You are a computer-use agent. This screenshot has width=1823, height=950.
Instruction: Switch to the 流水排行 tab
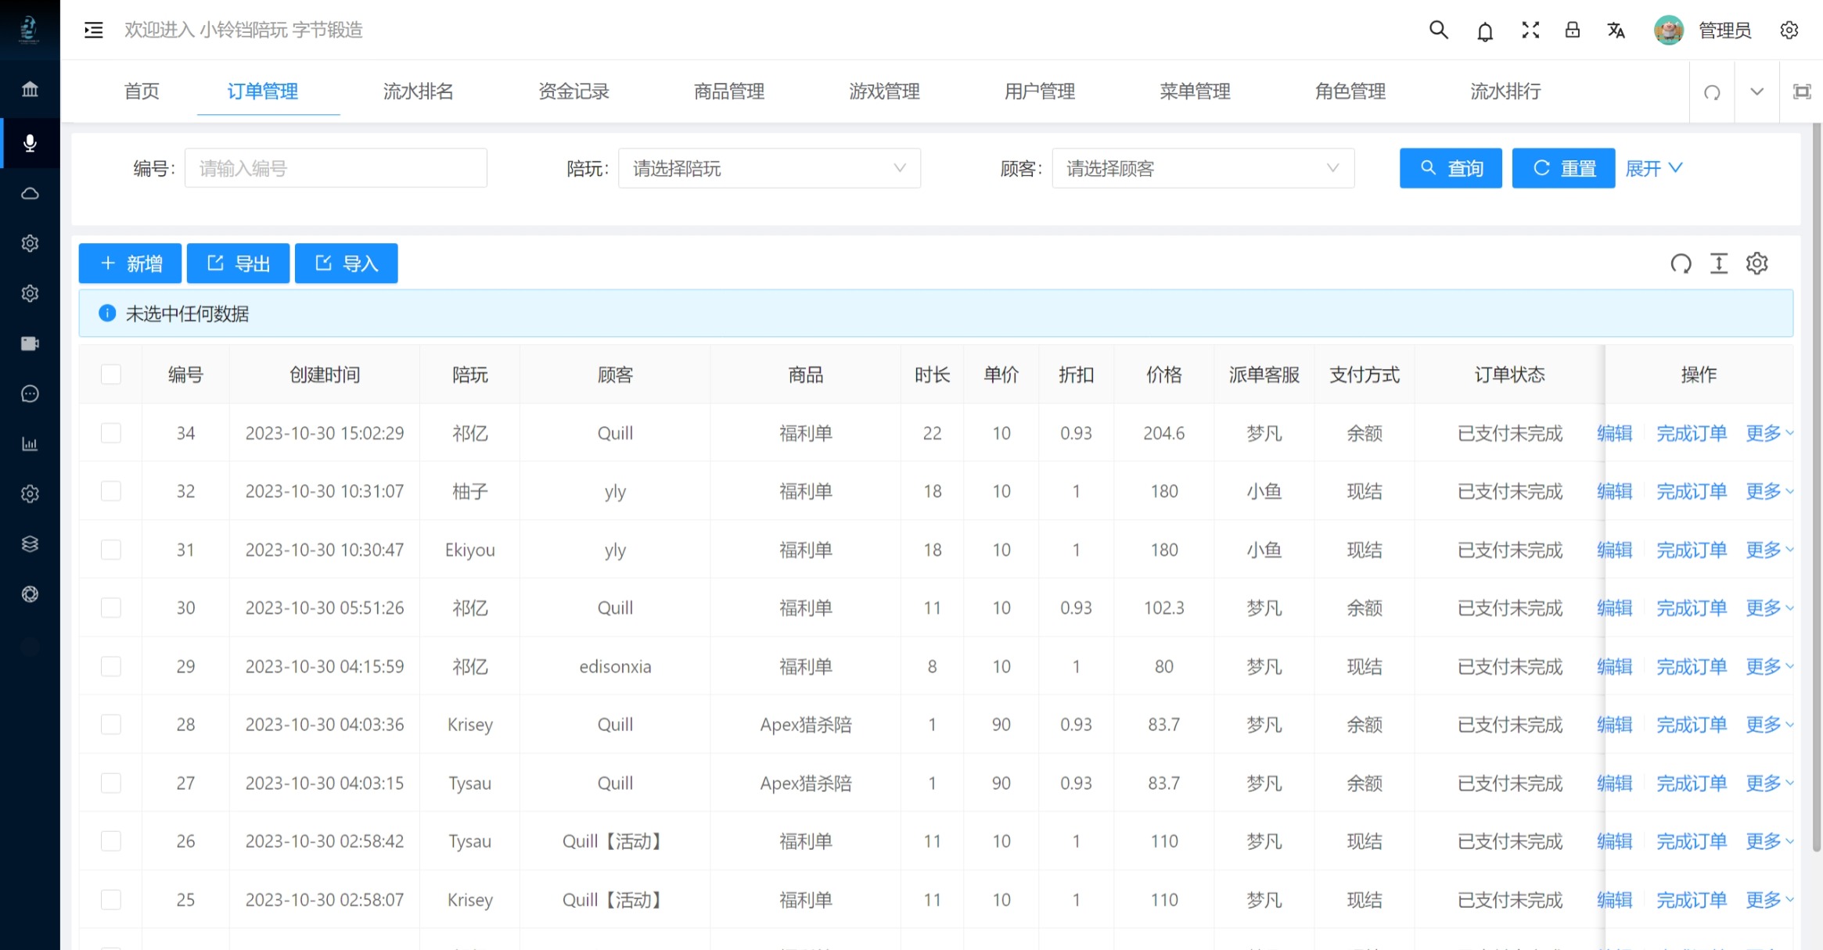(x=1505, y=91)
